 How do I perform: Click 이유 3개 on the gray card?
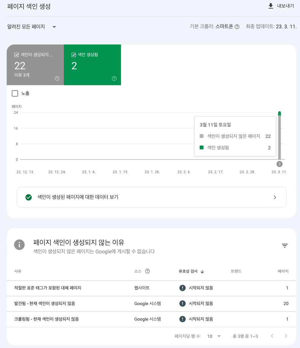point(22,75)
